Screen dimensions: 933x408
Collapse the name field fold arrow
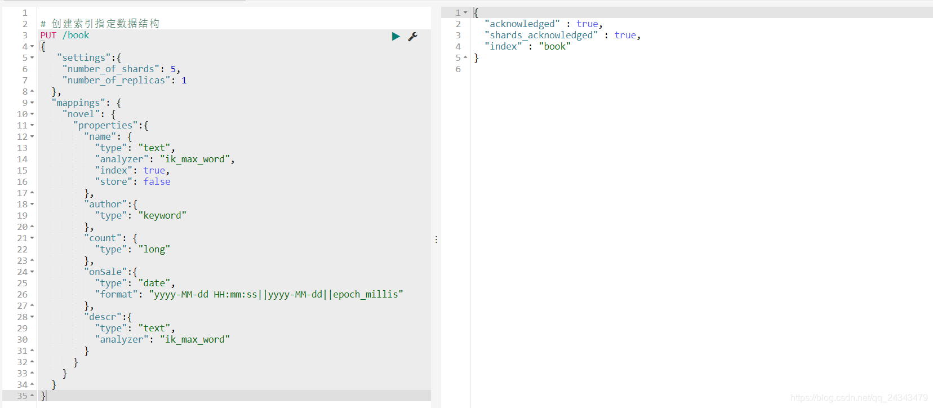click(32, 136)
